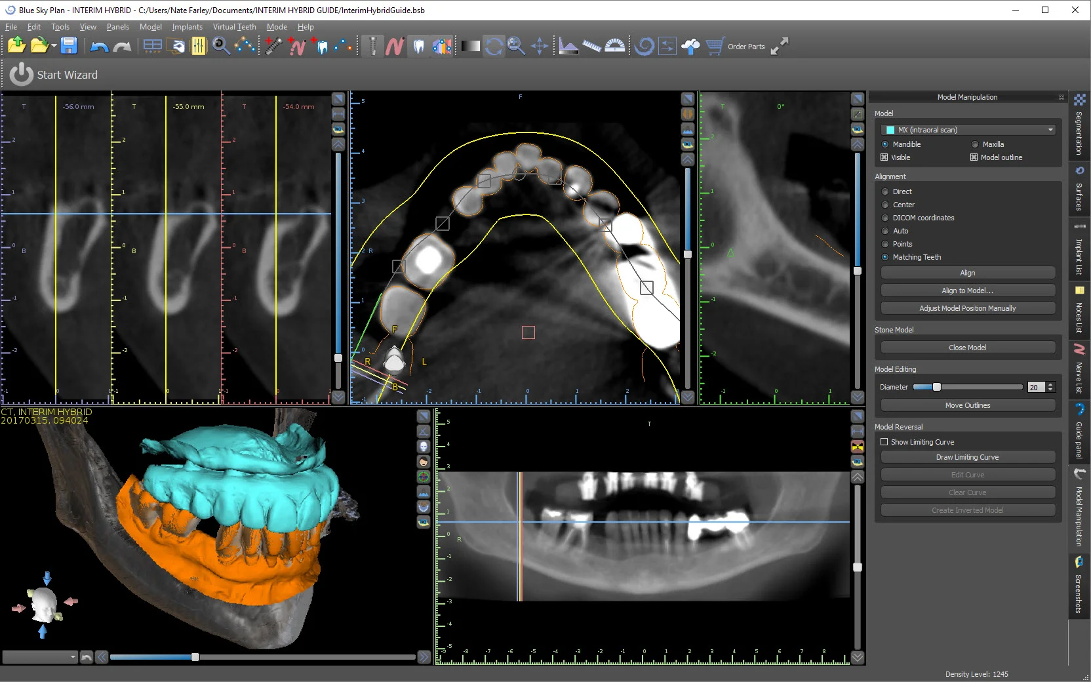
Task: Select the Add Implant tool
Action: click(273, 46)
